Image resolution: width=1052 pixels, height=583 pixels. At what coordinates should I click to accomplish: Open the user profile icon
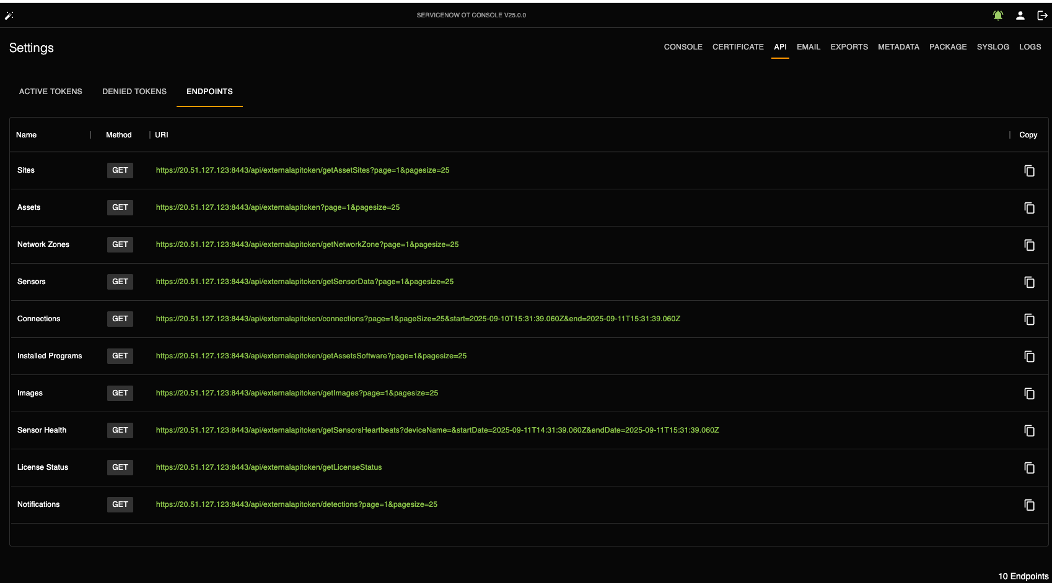pos(1020,15)
